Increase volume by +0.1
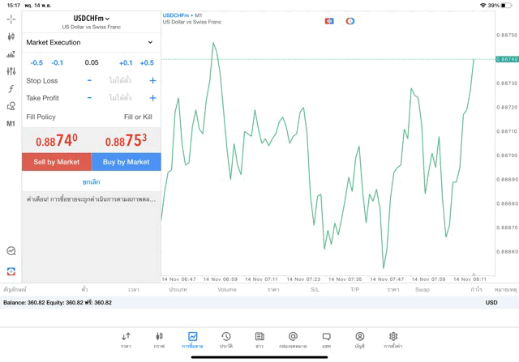519x362 pixels. [126, 62]
